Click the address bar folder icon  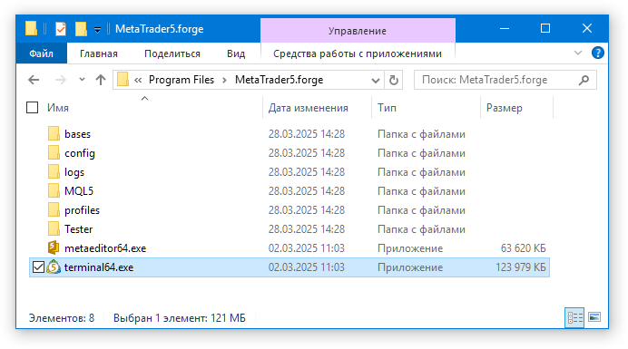123,80
